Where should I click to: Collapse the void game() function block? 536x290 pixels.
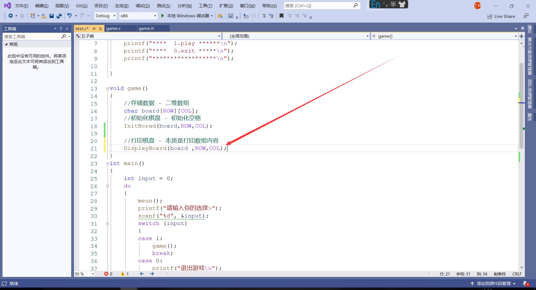(107, 89)
